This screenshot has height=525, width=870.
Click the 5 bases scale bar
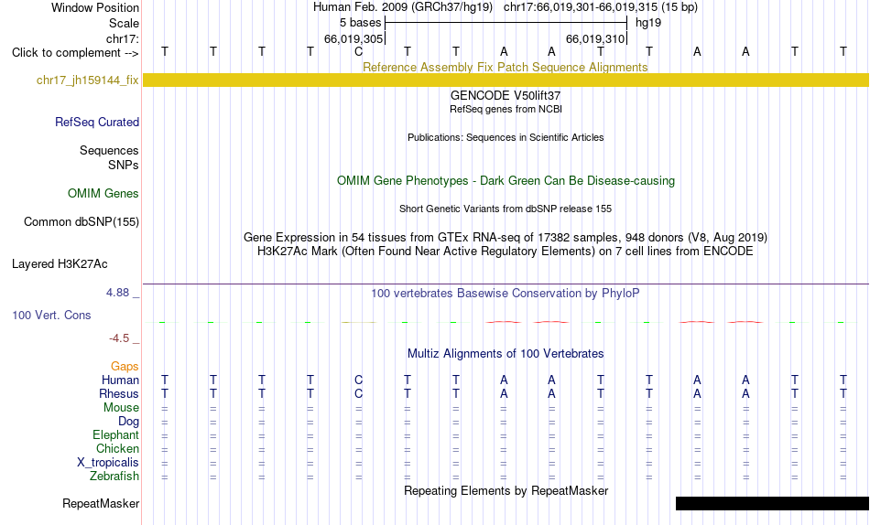click(x=506, y=23)
